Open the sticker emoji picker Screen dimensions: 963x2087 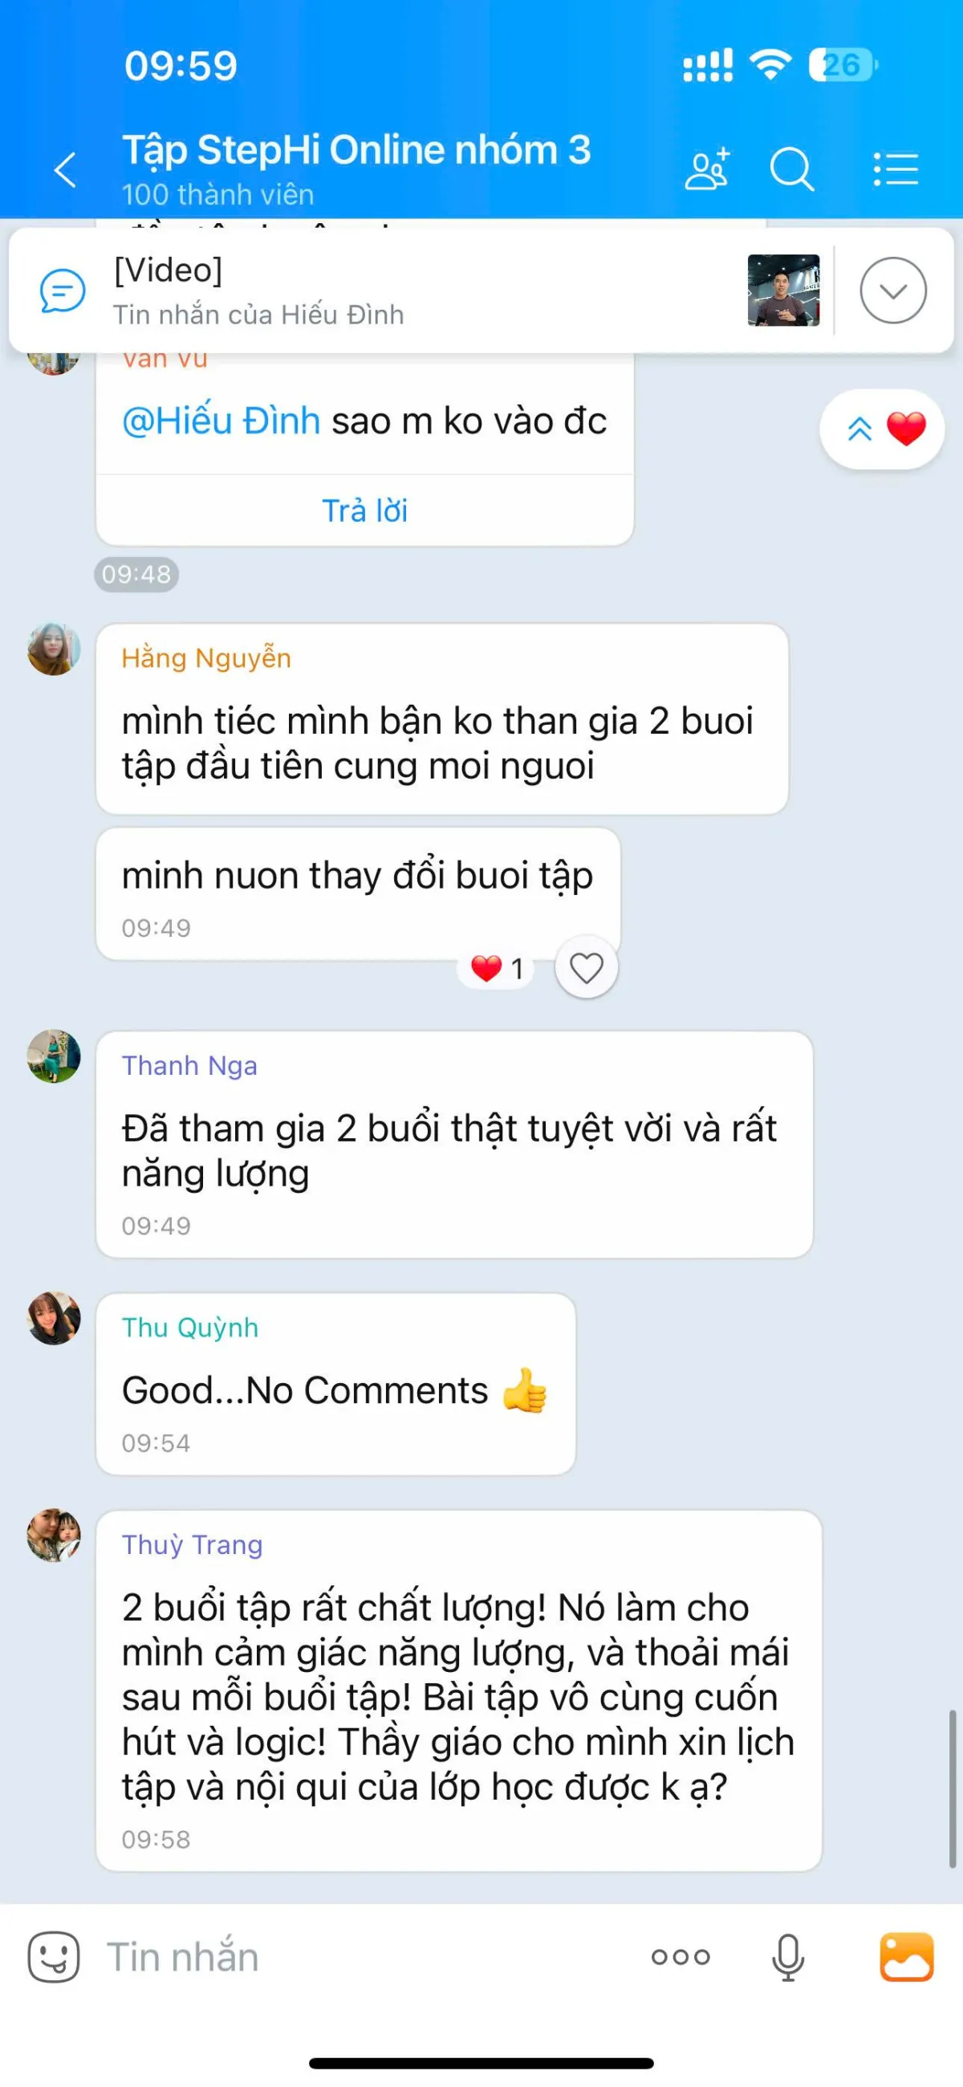pos(54,1957)
